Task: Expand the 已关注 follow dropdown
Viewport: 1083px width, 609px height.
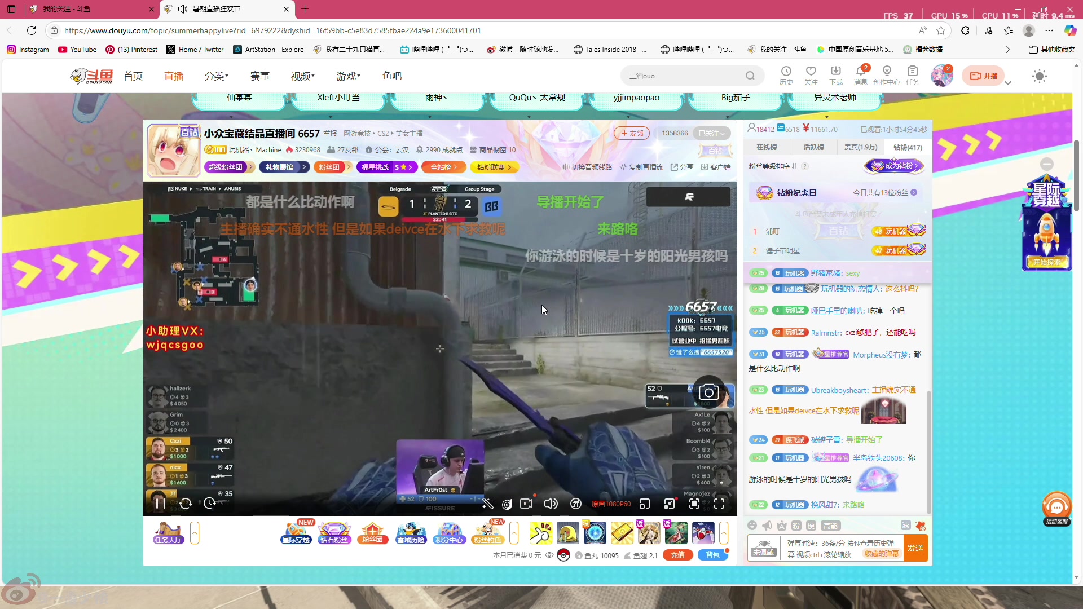Action: (x=712, y=133)
